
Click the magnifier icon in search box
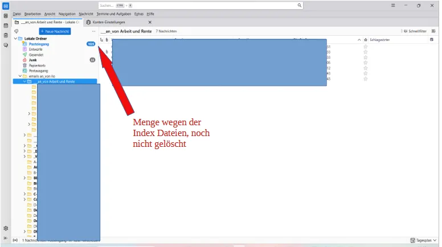pyautogui.click(x=300, y=5)
